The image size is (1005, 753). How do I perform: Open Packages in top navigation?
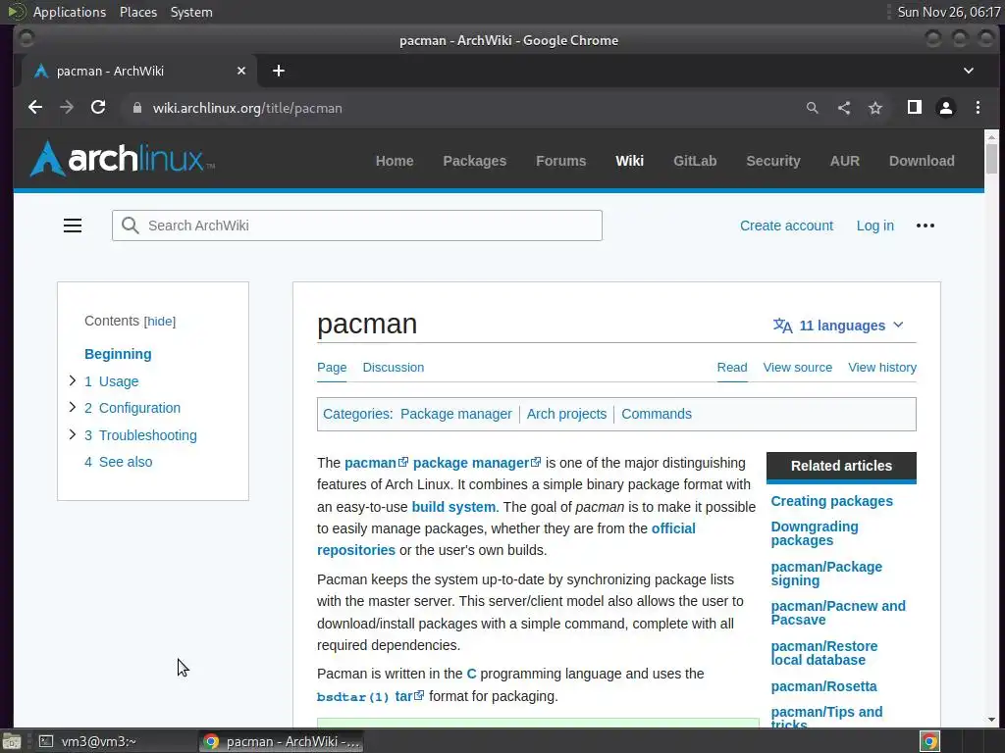474,161
